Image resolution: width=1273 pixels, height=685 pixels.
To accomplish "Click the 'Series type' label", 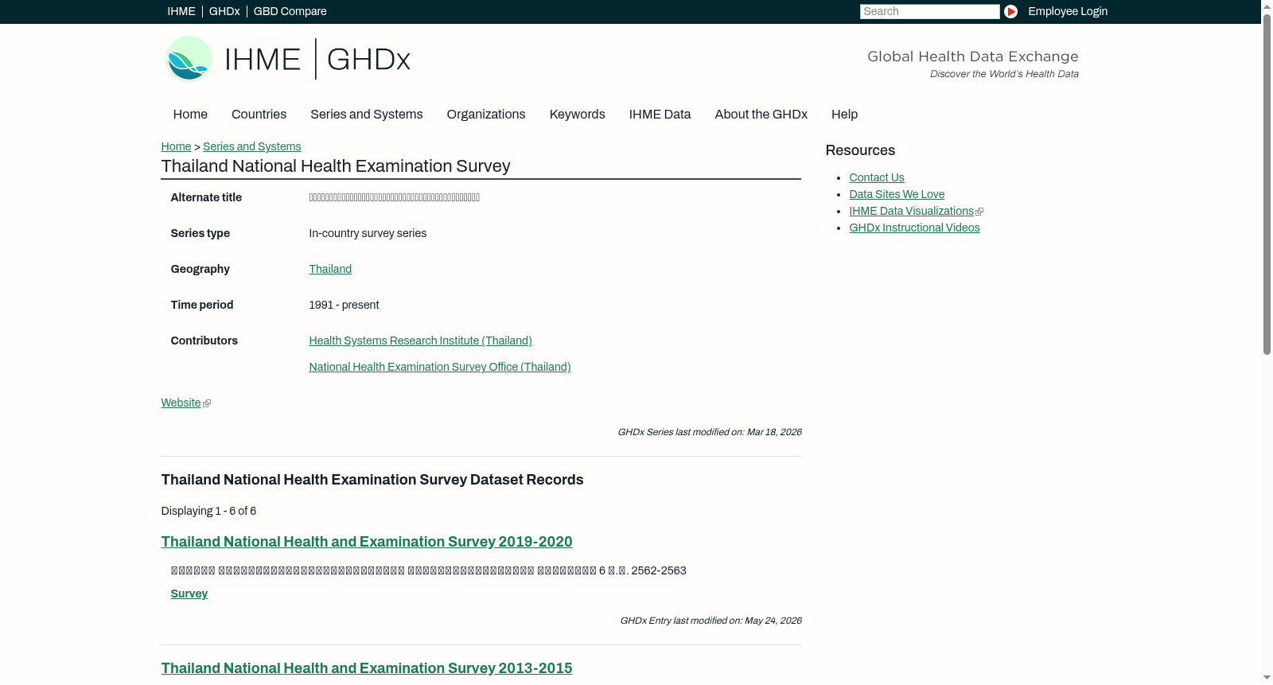I will tap(200, 233).
